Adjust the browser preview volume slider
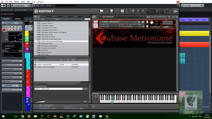212x119 pixels. click(40, 102)
